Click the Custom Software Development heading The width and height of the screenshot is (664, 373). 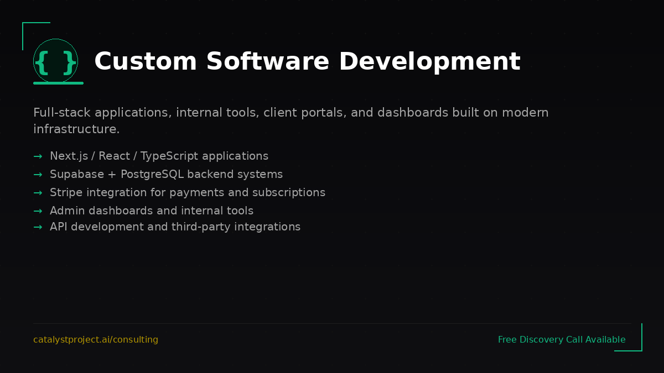coord(307,61)
